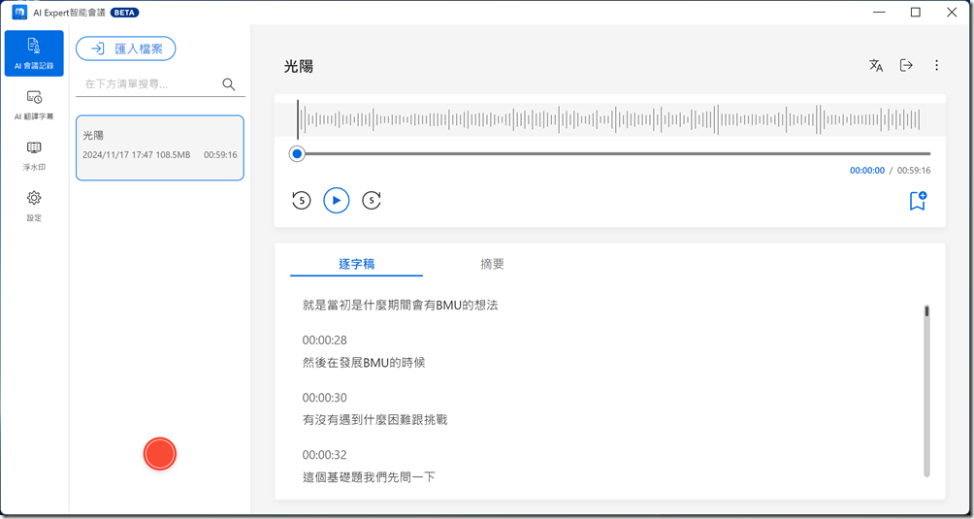Click the 光陽 title heading
Screen dimensions: 974x519
pyautogui.click(x=299, y=67)
